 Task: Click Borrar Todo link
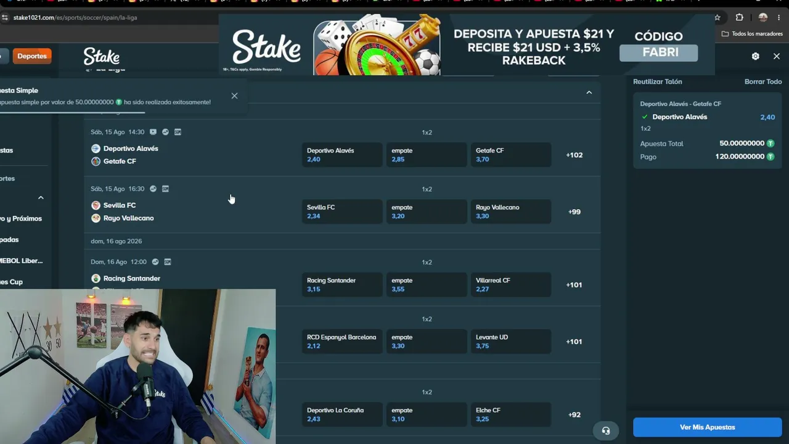(x=763, y=81)
